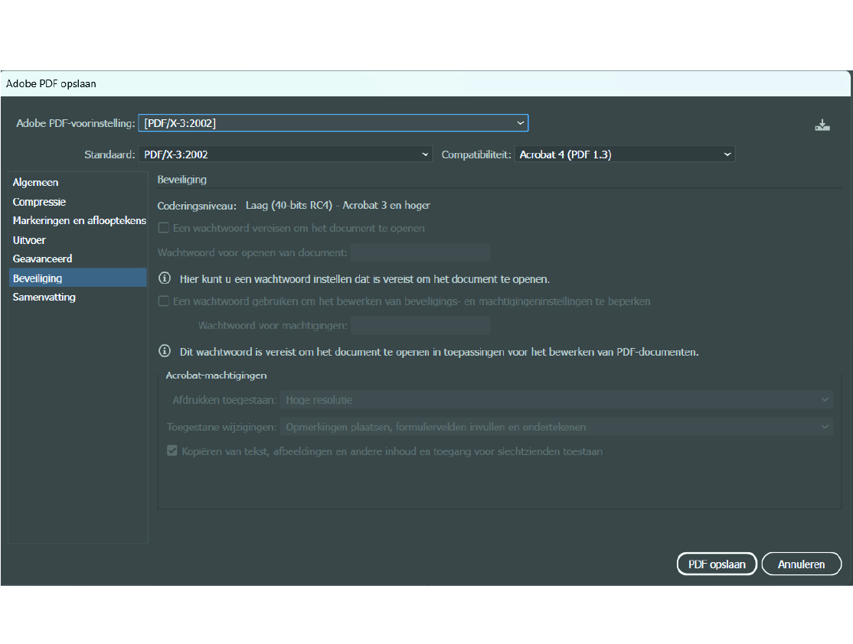This screenshot has height=644, width=853.
Task: Click info icon beside open-password hint
Action: (x=164, y=278)
